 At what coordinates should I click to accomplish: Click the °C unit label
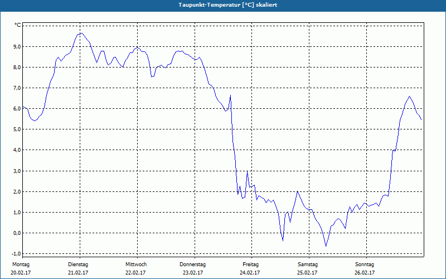(18, 25)
